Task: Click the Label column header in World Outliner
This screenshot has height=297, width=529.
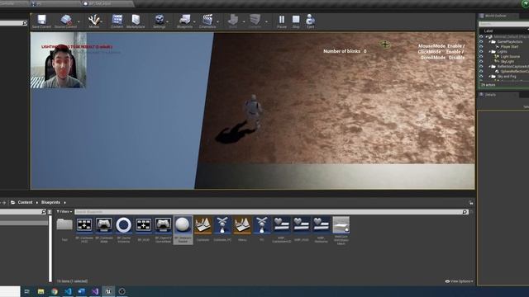Action: [488, 31]
